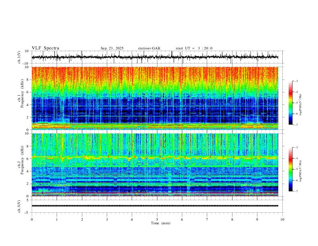This screenshot has width=318, height=246.
Task: Click the time axis tick label "0"
Action: pos(32,219)
